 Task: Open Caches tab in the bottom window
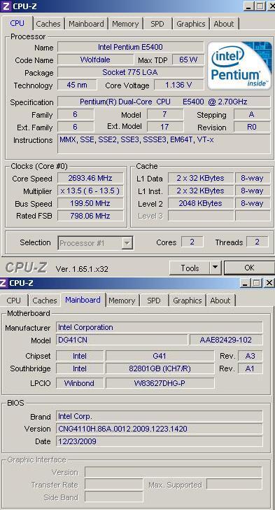(x=45, y=301)
